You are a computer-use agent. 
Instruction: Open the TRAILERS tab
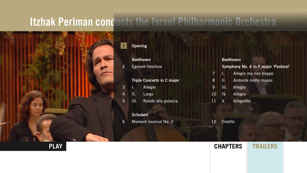[265, 147]
